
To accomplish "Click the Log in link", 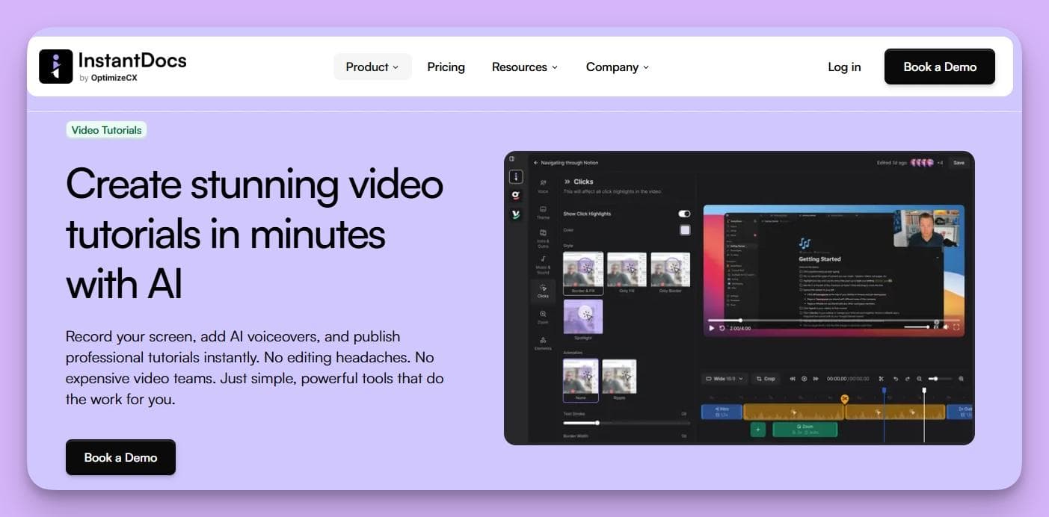I will (x=843, y=66).
